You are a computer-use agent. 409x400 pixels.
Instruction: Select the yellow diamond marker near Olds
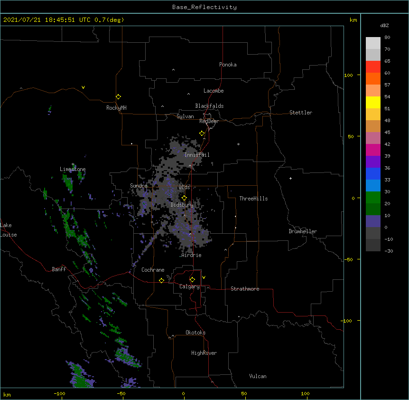coord(184,198)
